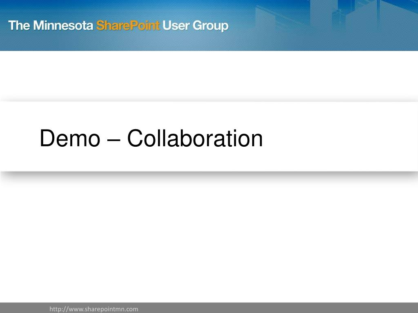
Task: Open the http://www.sharepointmn.com link in footer
Action: [94, 309]
